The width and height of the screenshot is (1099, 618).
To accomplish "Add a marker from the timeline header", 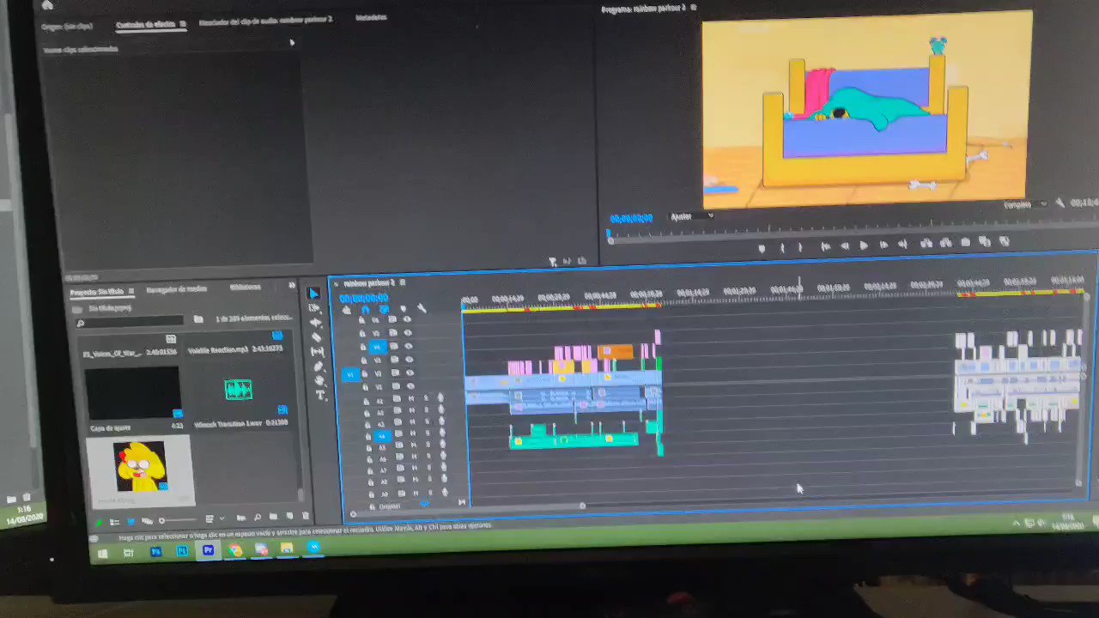I will (x=404, y=309).
